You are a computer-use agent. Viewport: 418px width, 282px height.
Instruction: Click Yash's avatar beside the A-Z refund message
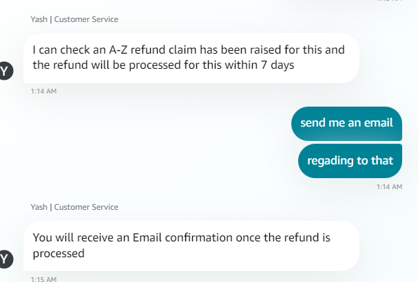click(6, 71)
